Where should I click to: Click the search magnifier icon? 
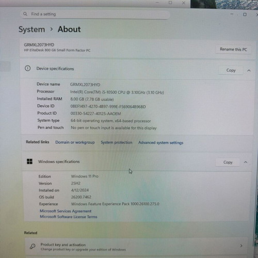[x=25, y=14]
